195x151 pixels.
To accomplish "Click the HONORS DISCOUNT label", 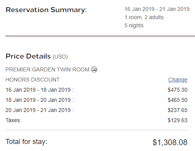I will 32,80.
